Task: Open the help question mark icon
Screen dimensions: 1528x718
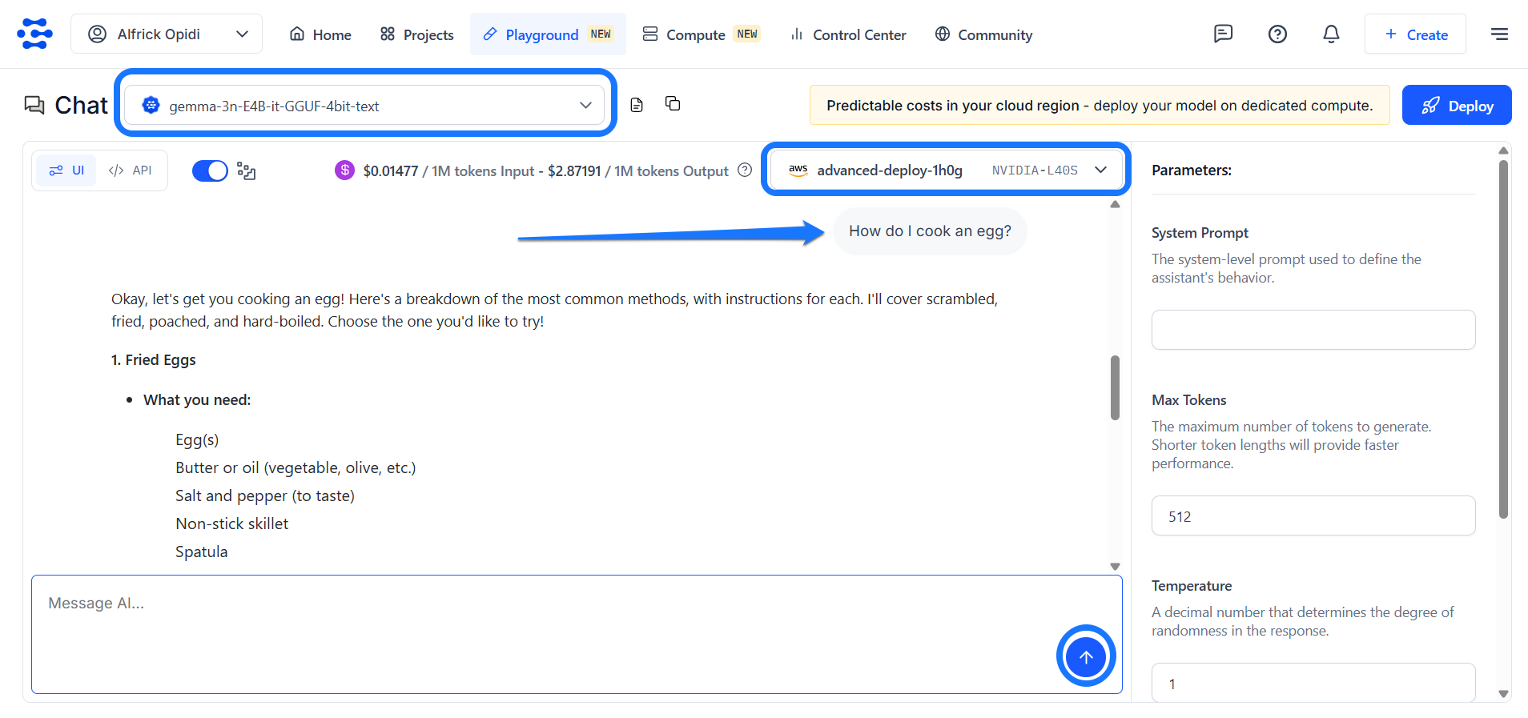Action: (x=1277, y=34)
